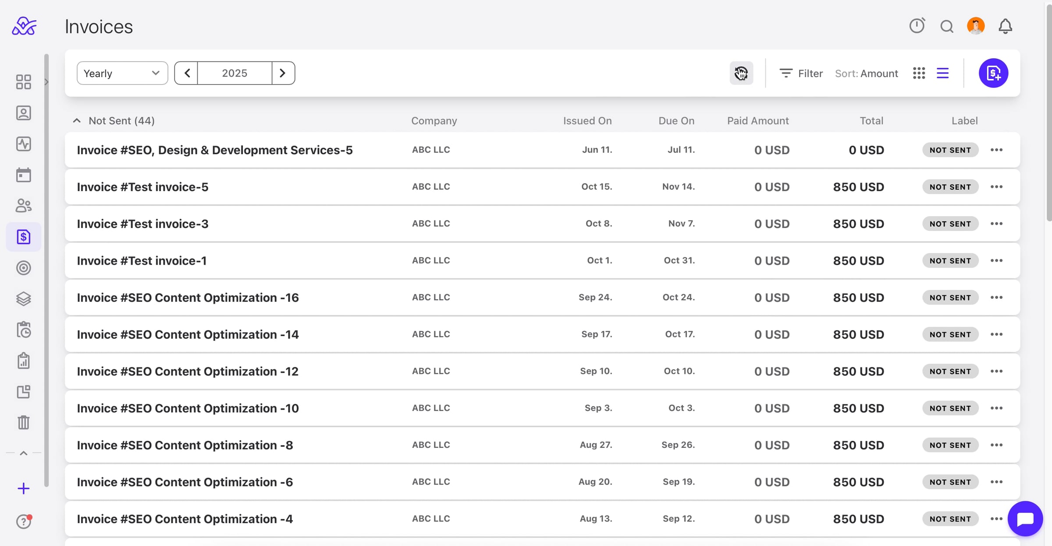The image size is (1052, 546).
Task: Click the Label column header
Action: (x=964, y=121)
